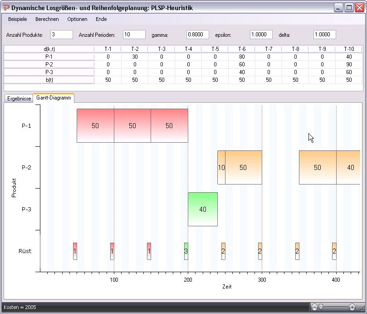Image resolution: width=367 pixels, height=314 pixels.
Task: Click the P-2 demand cell in T-10
Action: point(348,64)
